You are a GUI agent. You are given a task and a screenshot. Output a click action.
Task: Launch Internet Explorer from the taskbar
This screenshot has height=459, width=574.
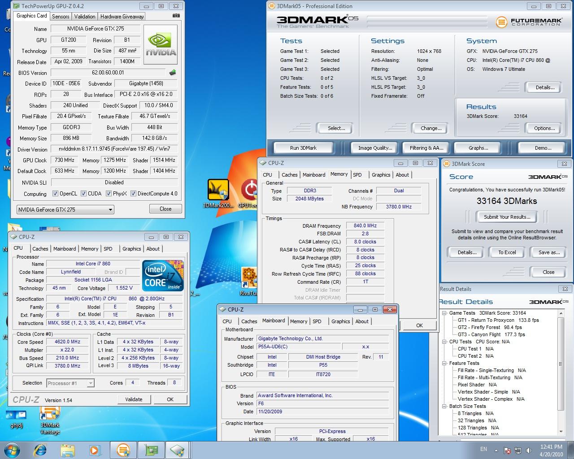(41, 450)
